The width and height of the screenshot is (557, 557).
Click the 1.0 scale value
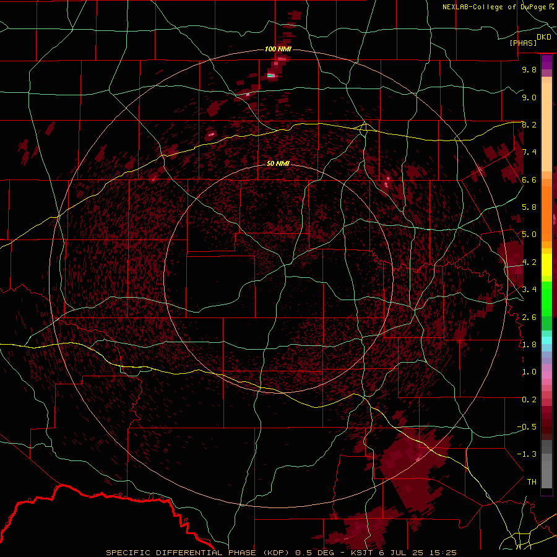pyautogui.click(x=529, y=372)
